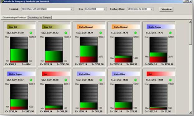Click the SLZ_GSV_TK76 green status light
The image size is (194, 116).
coord(170,33)
